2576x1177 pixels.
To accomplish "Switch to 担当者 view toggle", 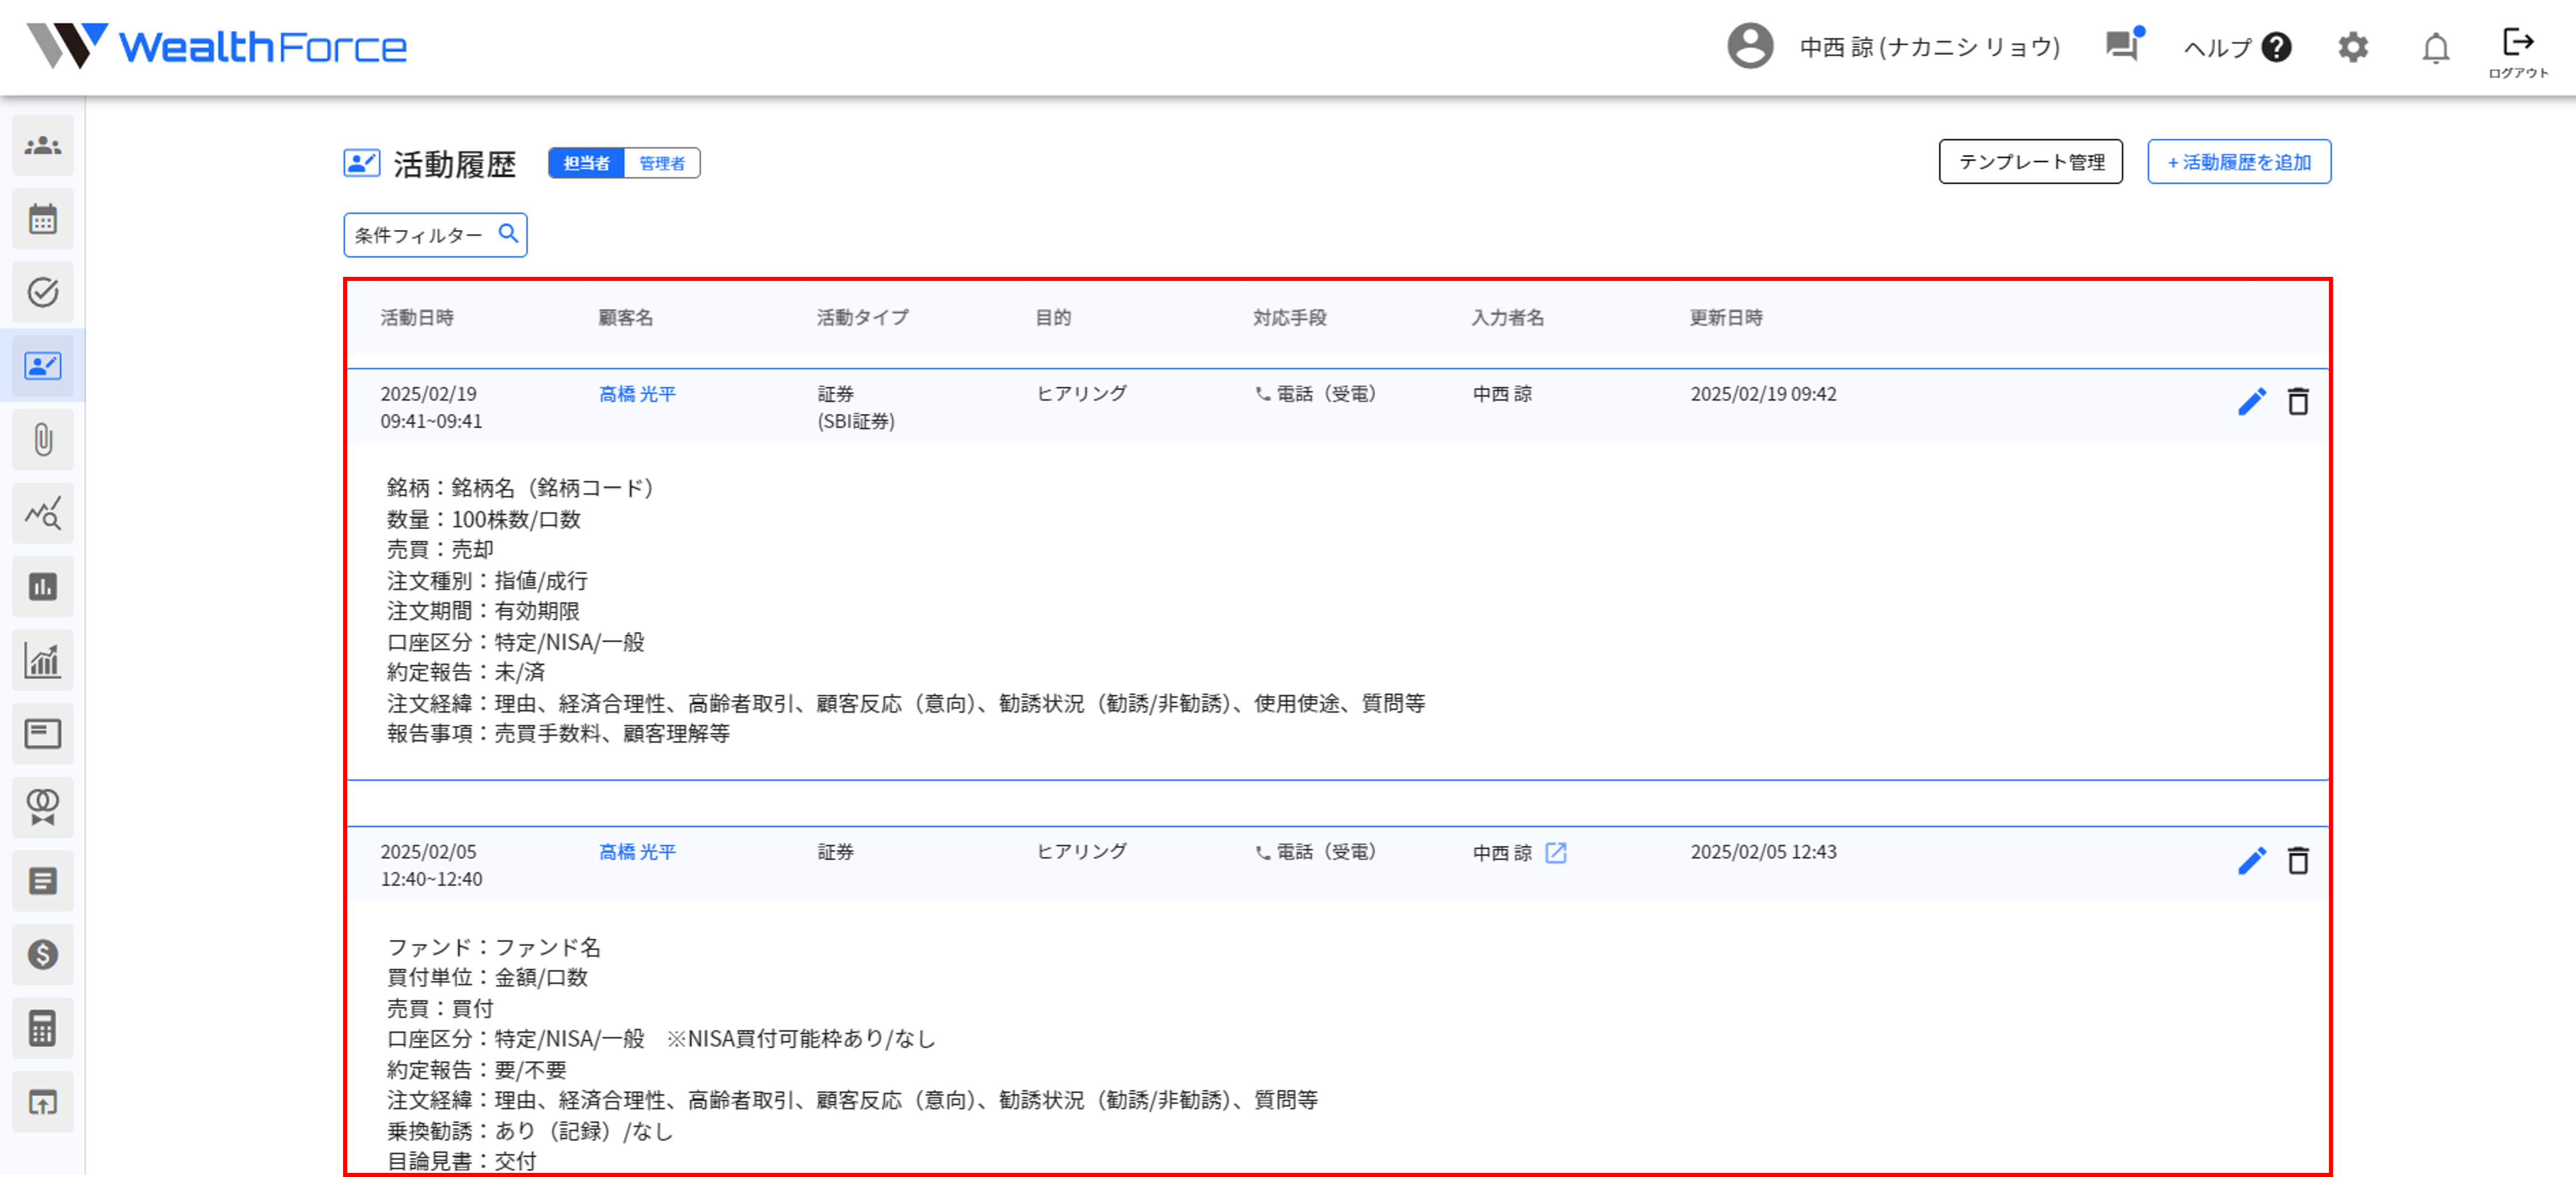I will pyautogui.click(x=586, y=163).
